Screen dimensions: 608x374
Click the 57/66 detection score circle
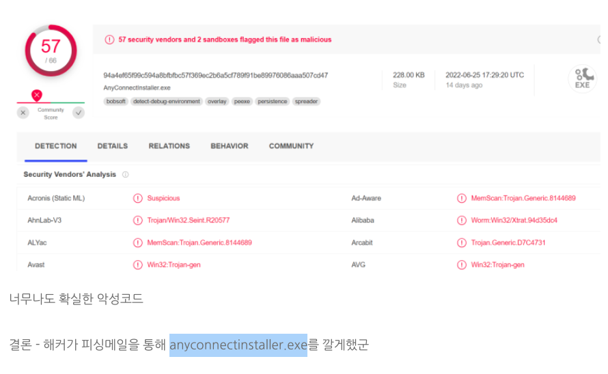coord(51,51)
